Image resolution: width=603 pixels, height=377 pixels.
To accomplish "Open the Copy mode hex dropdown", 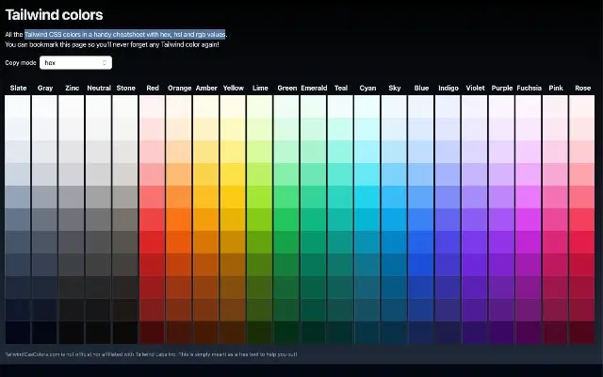I will (x=75, y=63).
